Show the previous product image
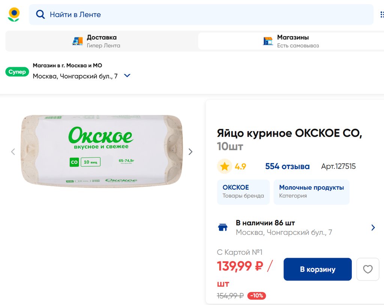384x305 pixels. 13,152
